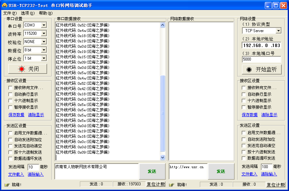Click the black start listening indicator icon
This screenshot has height=191, width=289.
[x=249, y=70]
